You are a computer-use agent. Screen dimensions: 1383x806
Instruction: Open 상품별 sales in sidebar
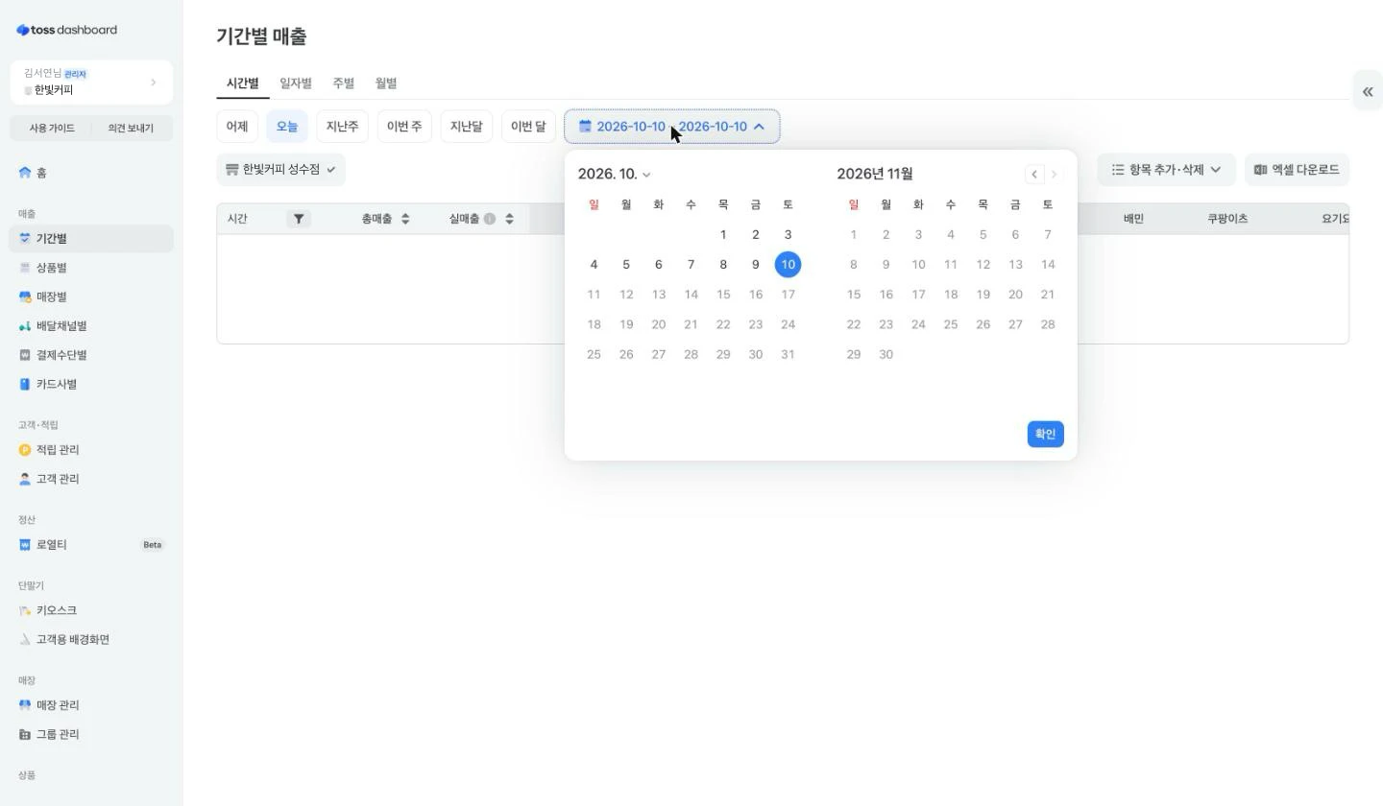point(91,268)
